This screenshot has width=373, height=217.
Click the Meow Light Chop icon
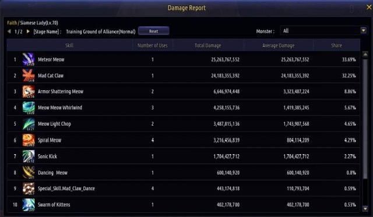click(x=29, y=124)
